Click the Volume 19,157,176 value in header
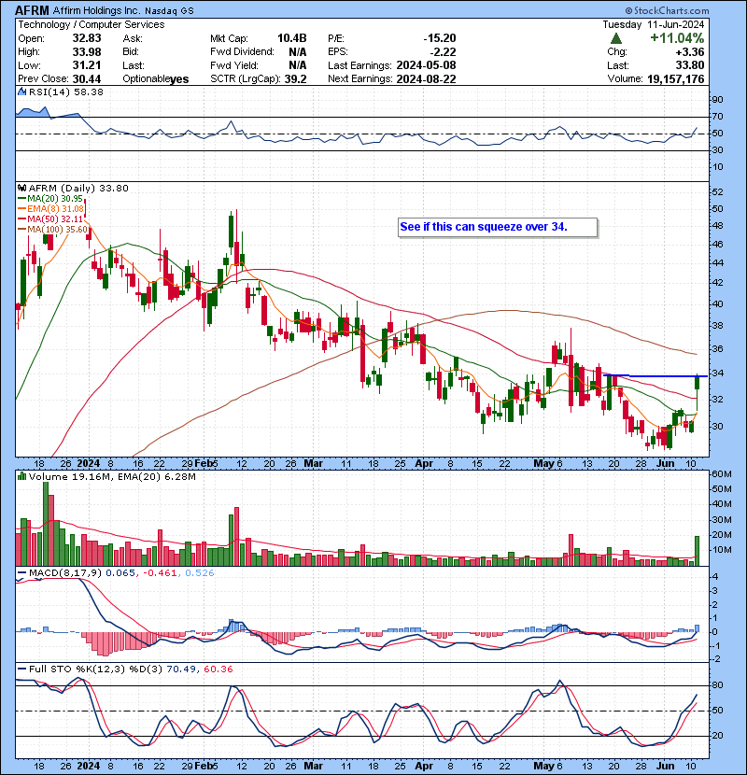 click(675, 79)
